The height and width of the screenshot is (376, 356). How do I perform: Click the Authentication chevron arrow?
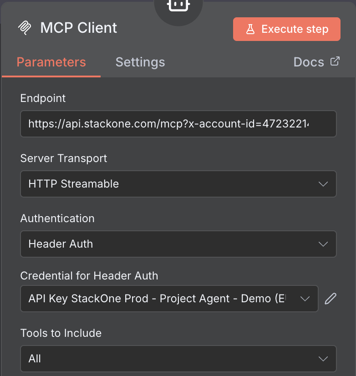pos(323,244)
